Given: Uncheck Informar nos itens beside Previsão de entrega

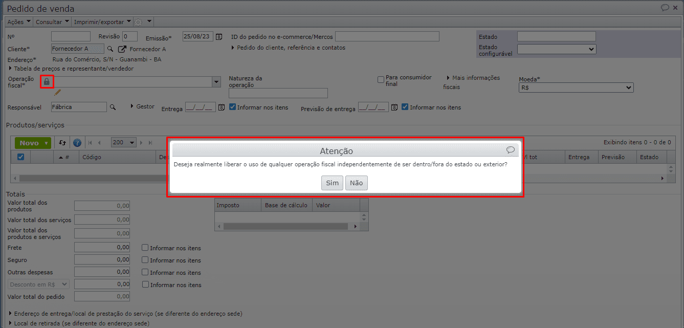Looking at the screenshot, I should point(405,107).
